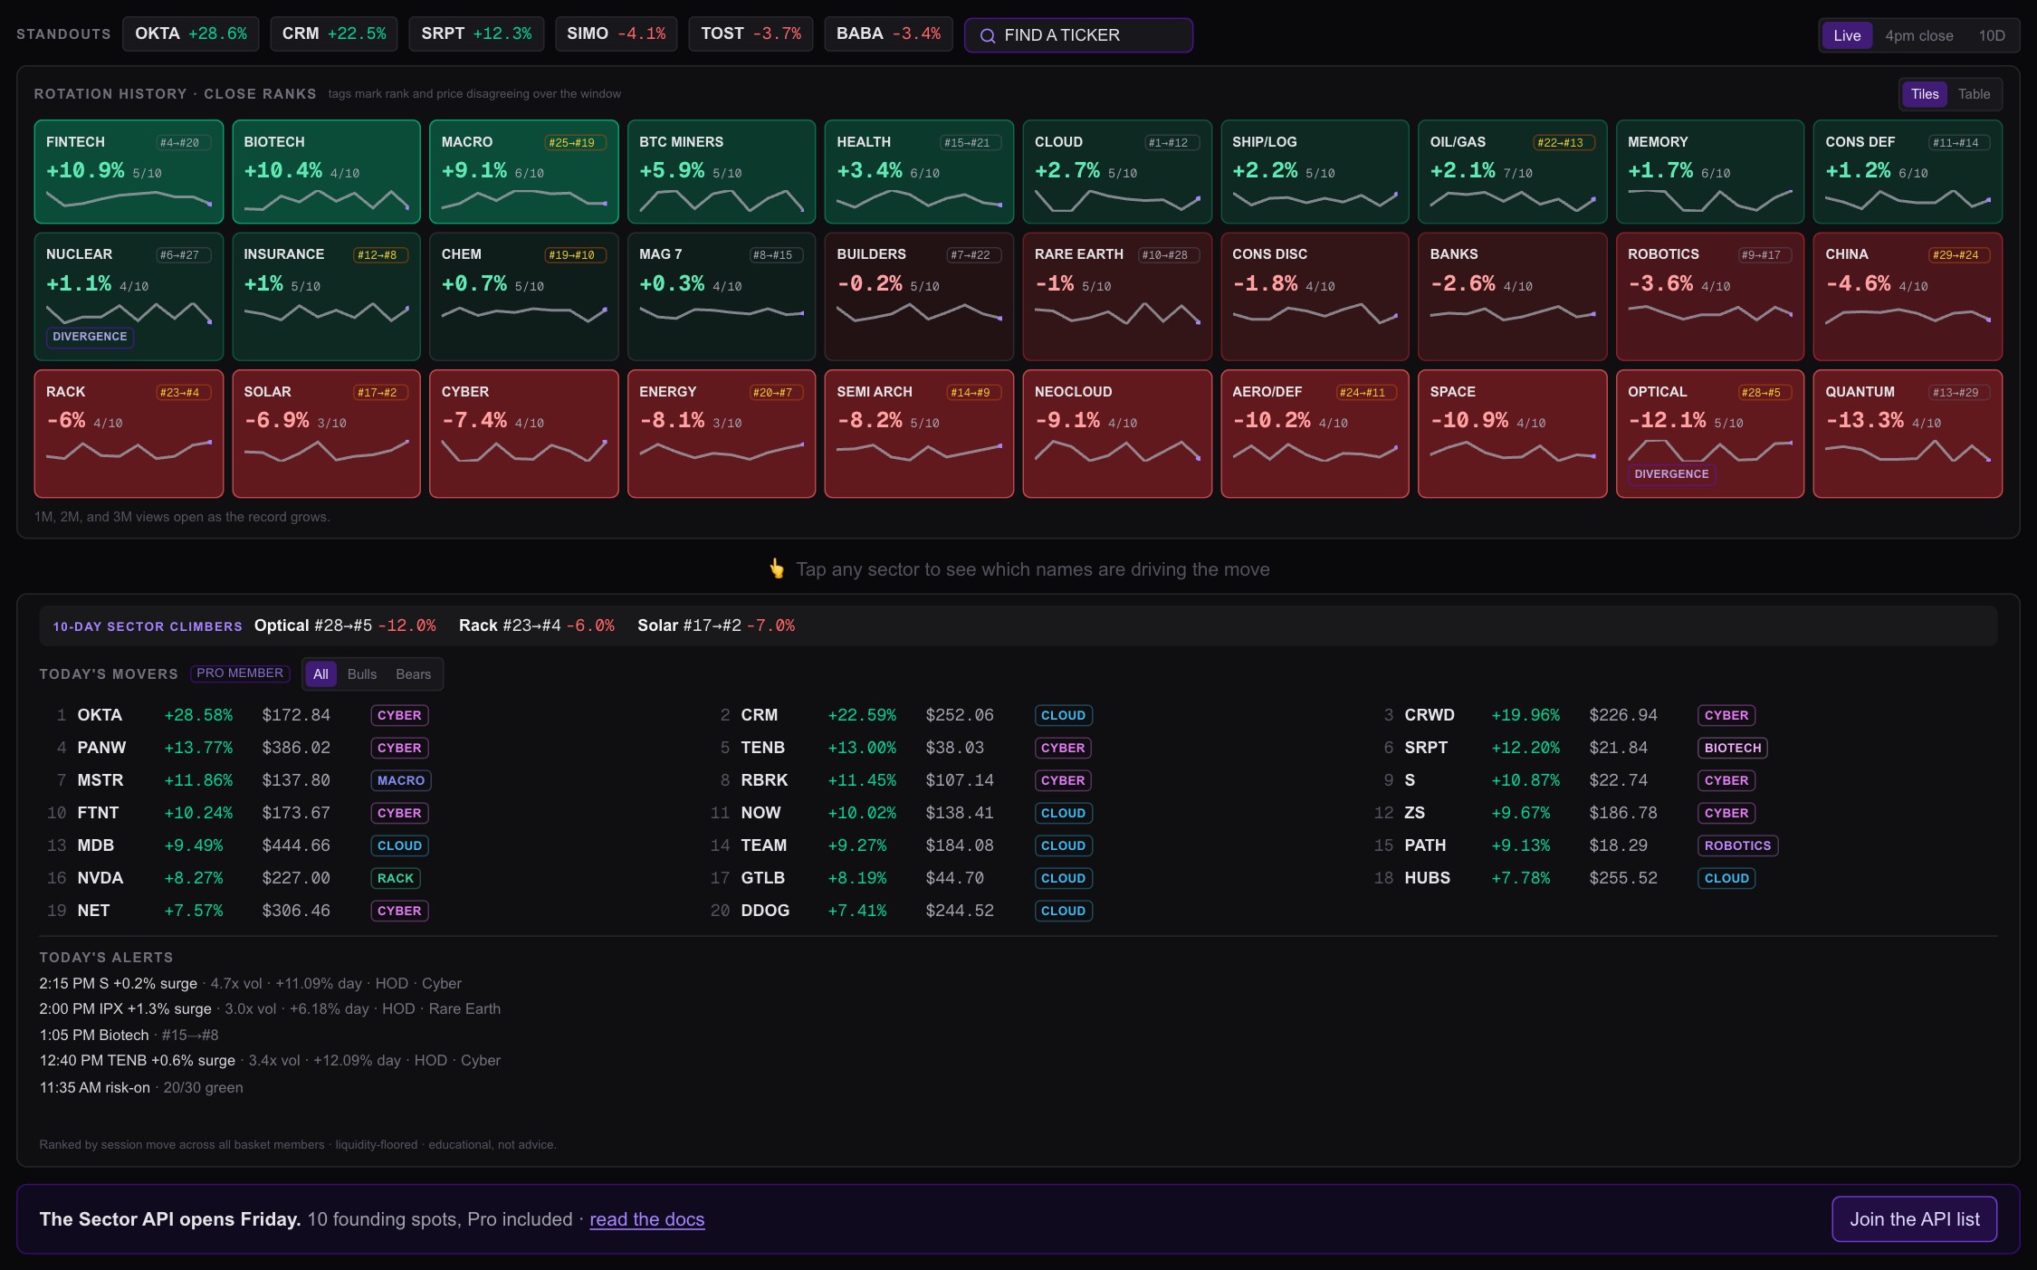2037x1270 pixels.
Task: Select the CRWD ticker in movers
Action: pos(1430,715)
